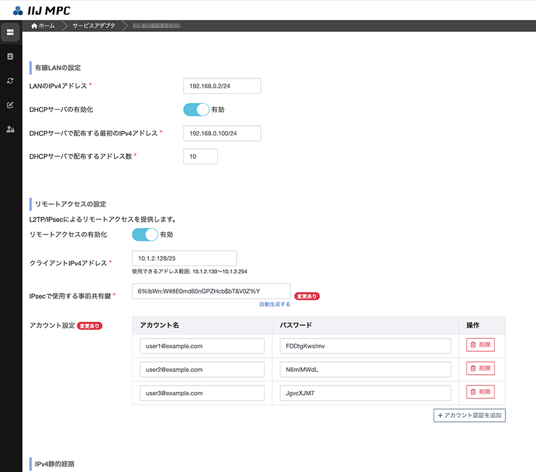Toggle off remote access enablement
The height and width of the screenshot is (472, 536).
(144, 235)
